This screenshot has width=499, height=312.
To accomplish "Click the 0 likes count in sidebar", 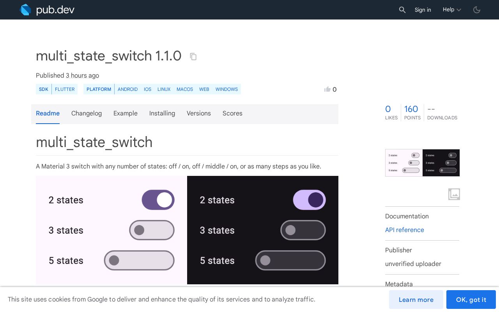I will pyautogui.click(x=391, y=113).
